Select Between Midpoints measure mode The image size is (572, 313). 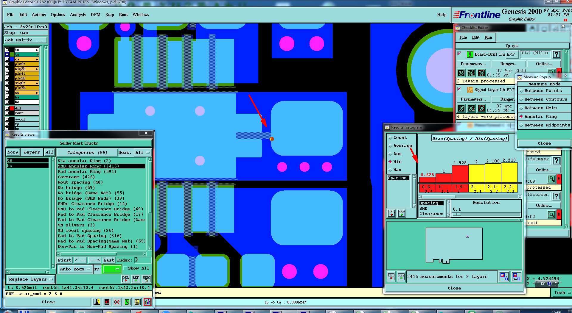point(545,125)
